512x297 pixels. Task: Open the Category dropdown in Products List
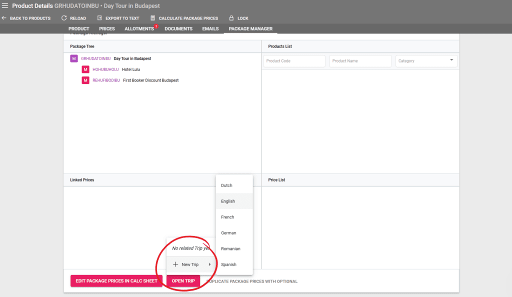pos(426,60)
